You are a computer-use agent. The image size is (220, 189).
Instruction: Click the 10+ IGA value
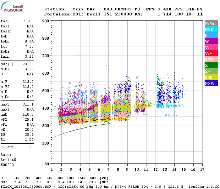tap(190, 14)
